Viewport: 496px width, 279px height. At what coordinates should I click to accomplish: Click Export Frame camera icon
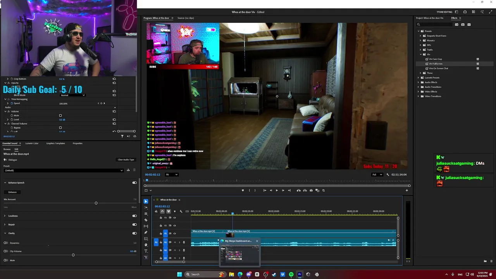[x=311, y=190]
